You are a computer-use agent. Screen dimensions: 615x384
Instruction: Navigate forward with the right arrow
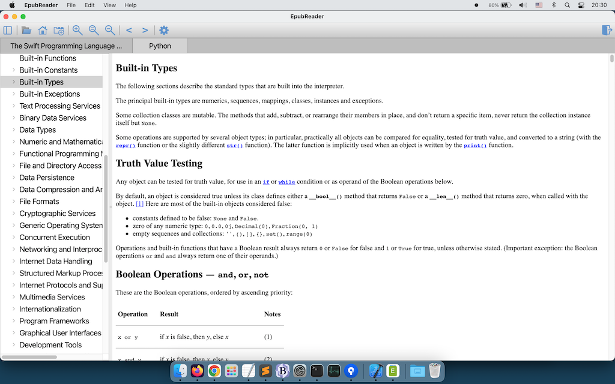point(144,30)
